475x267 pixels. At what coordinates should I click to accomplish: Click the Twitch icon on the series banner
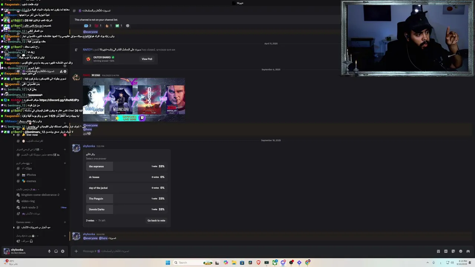pos(142,118)
